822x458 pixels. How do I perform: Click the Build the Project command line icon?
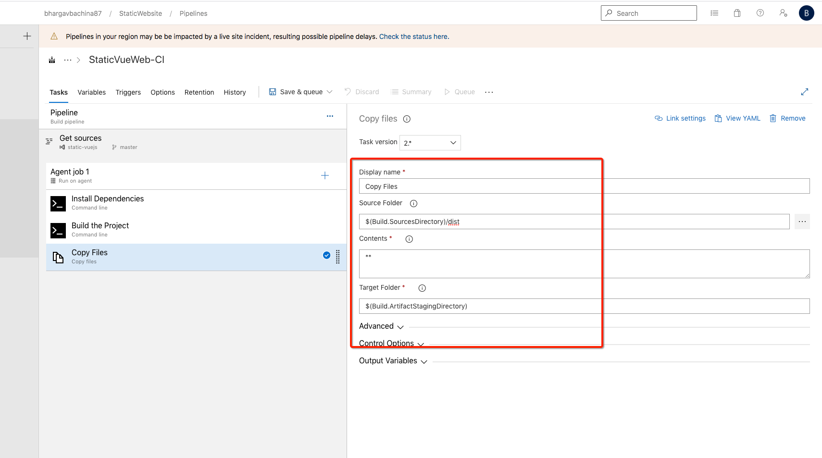[x=58, y=230]
